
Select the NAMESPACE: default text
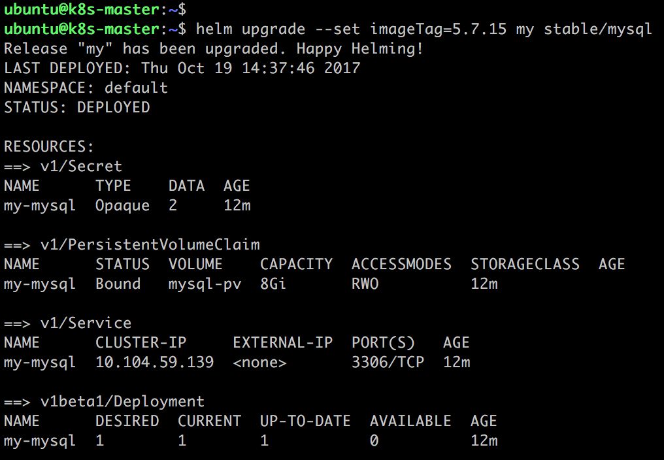tap(86, 88)
